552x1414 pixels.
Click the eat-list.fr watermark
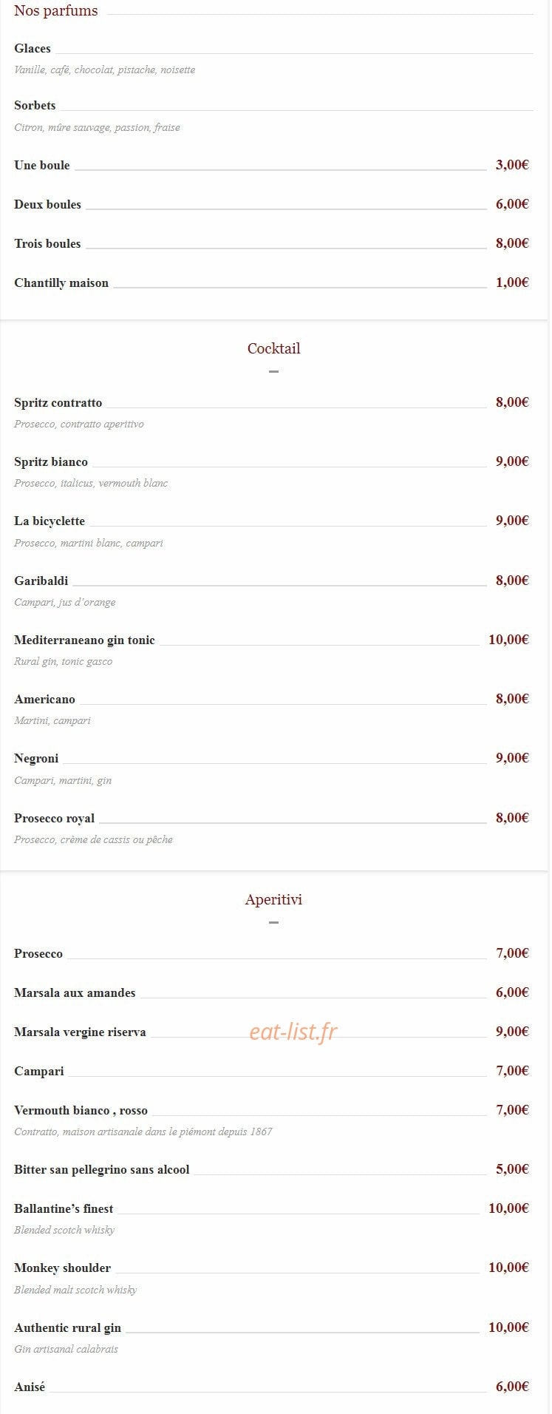pyautogui.click(x=293, y=1032)
